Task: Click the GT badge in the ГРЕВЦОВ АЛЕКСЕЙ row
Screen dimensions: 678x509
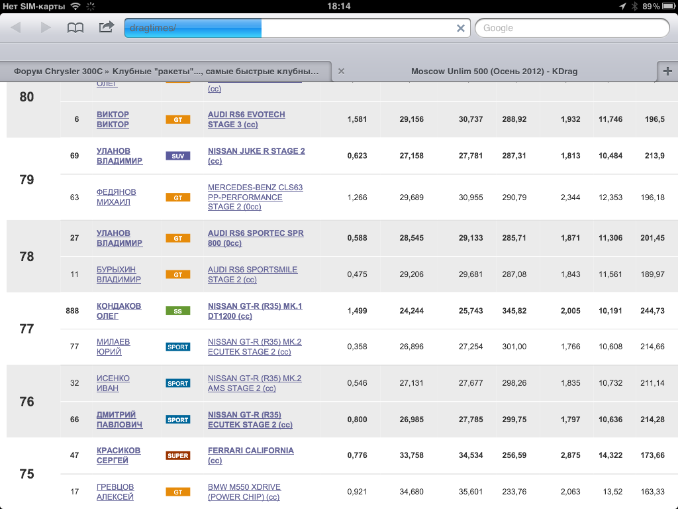Action: [x=177, y=492]
